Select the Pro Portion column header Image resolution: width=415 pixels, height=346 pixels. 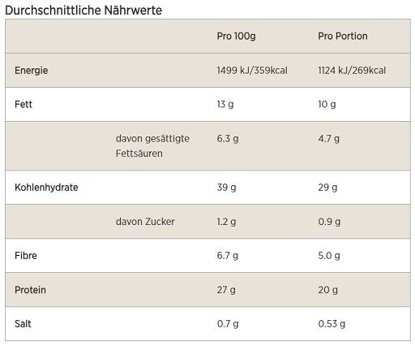[x=343, y=36]
